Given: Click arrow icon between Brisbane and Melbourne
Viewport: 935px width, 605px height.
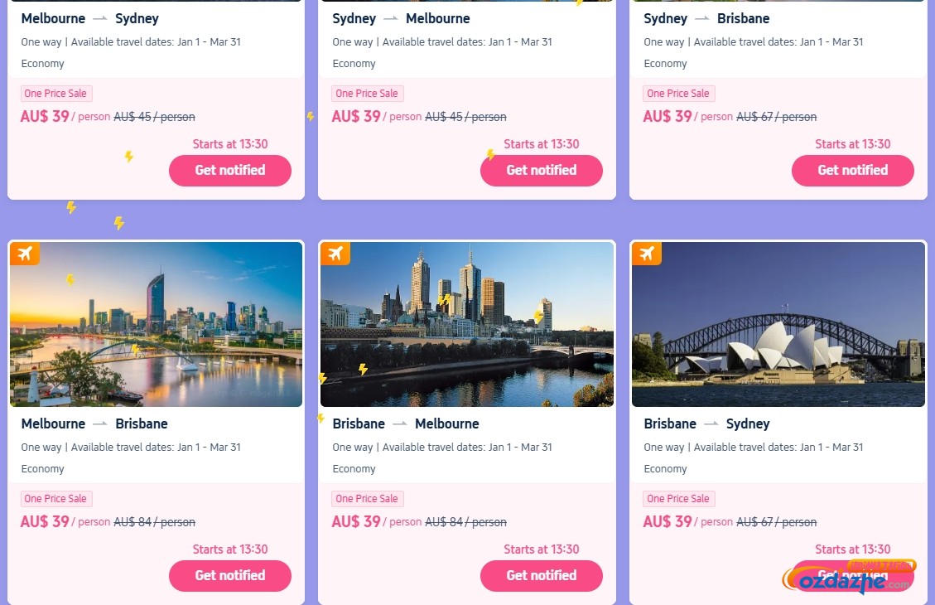Looking at the screenshot, I should [400, 423].
